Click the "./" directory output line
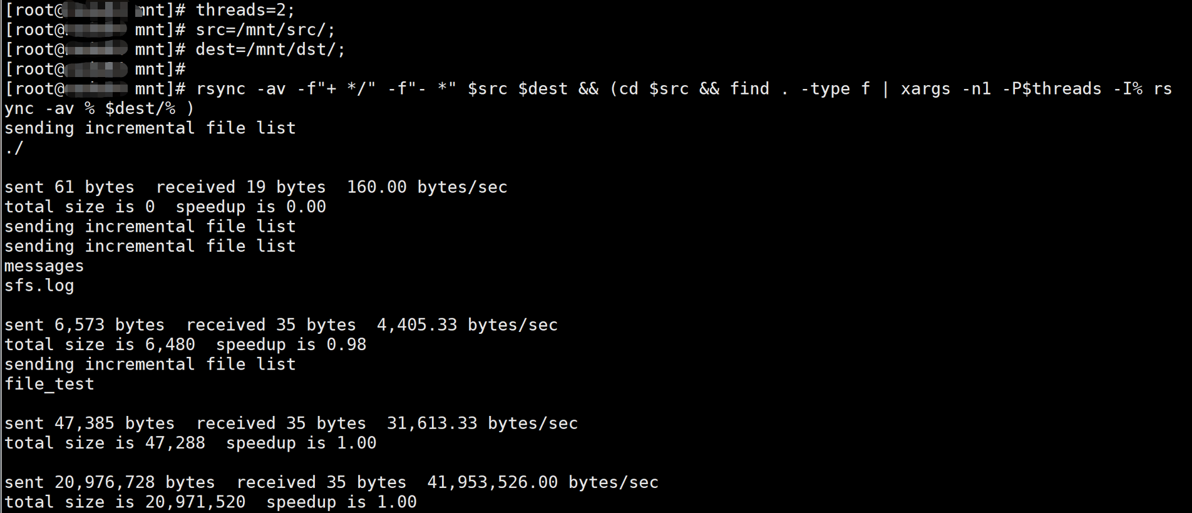Viewport: 1192px width, 513px height. (x=14, y=148)
